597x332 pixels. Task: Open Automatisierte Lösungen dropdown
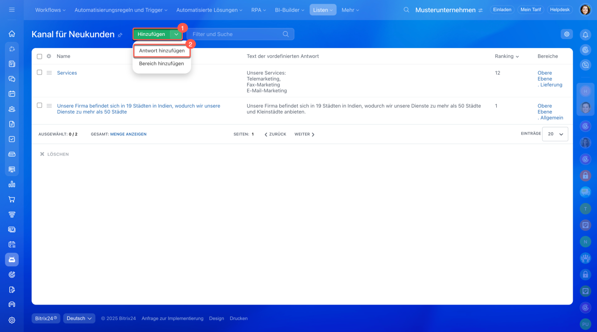click(x=209, y=10)
